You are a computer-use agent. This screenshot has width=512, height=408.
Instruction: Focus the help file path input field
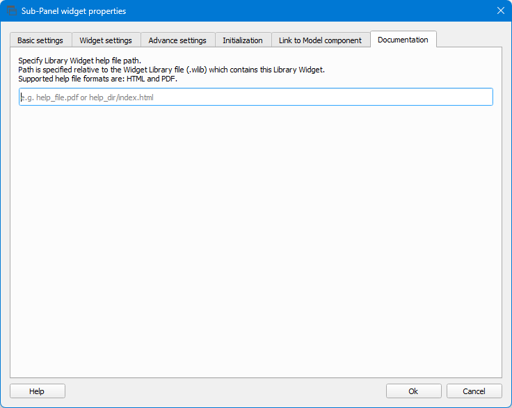[x=255, y=97]
